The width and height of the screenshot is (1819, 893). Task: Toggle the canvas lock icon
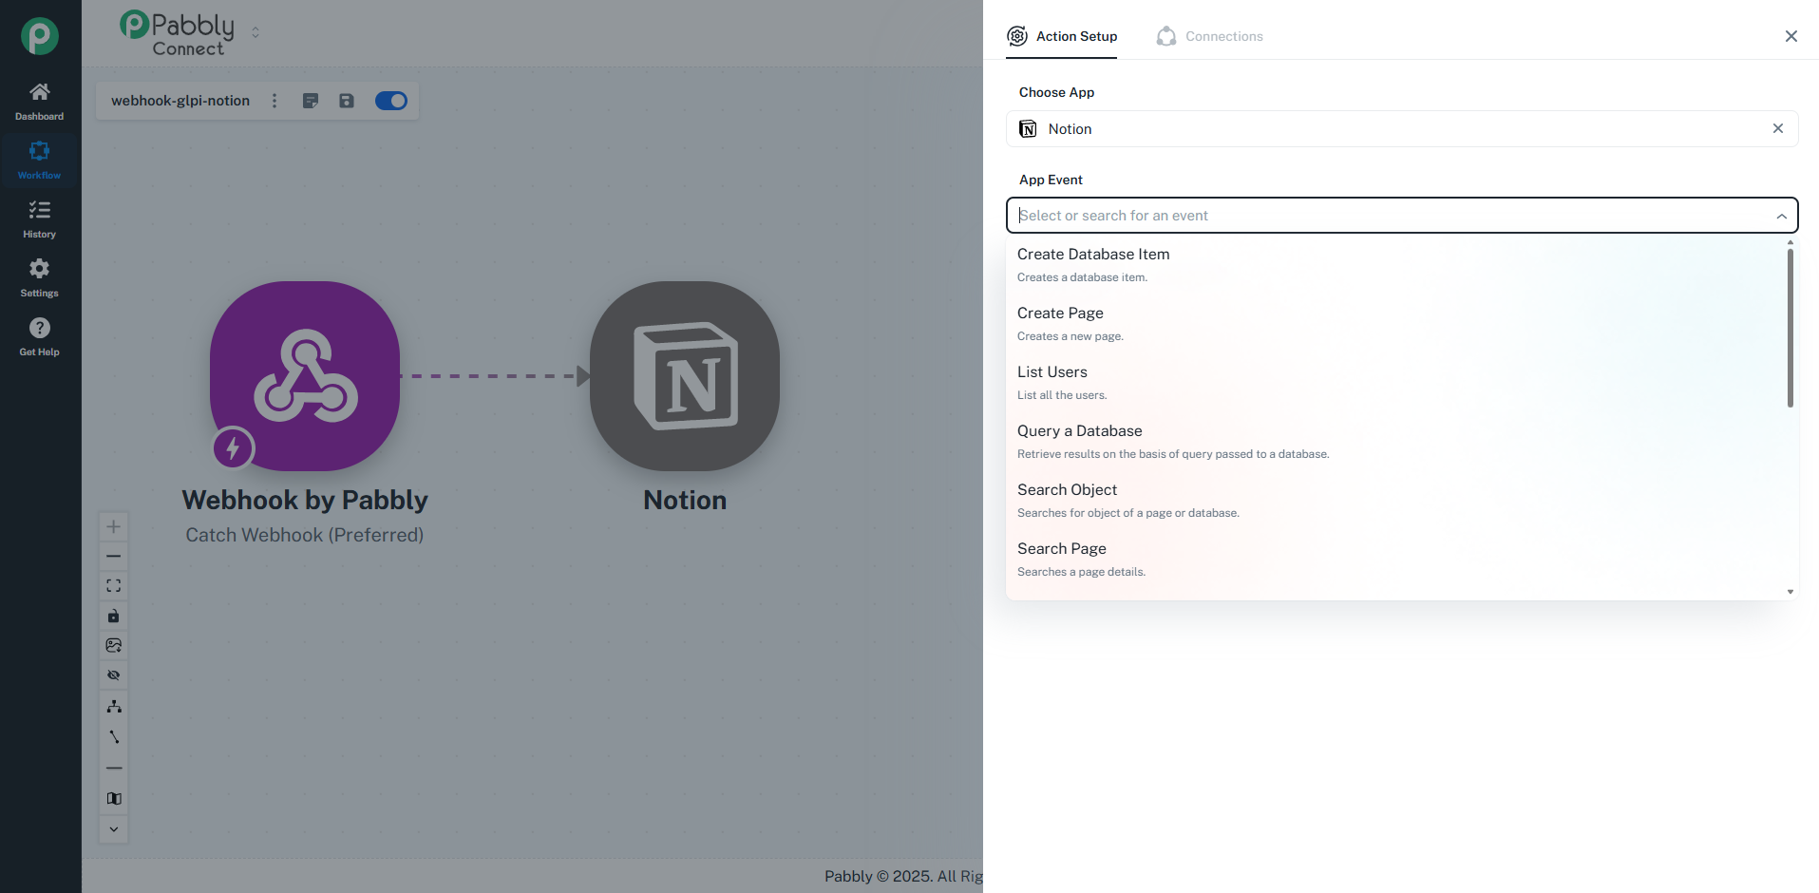(x=114, y=616)
